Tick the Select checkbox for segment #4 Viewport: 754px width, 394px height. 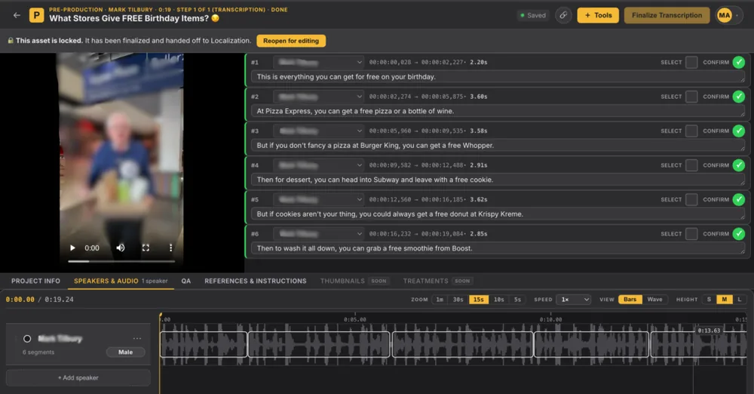tap(691, 165)
